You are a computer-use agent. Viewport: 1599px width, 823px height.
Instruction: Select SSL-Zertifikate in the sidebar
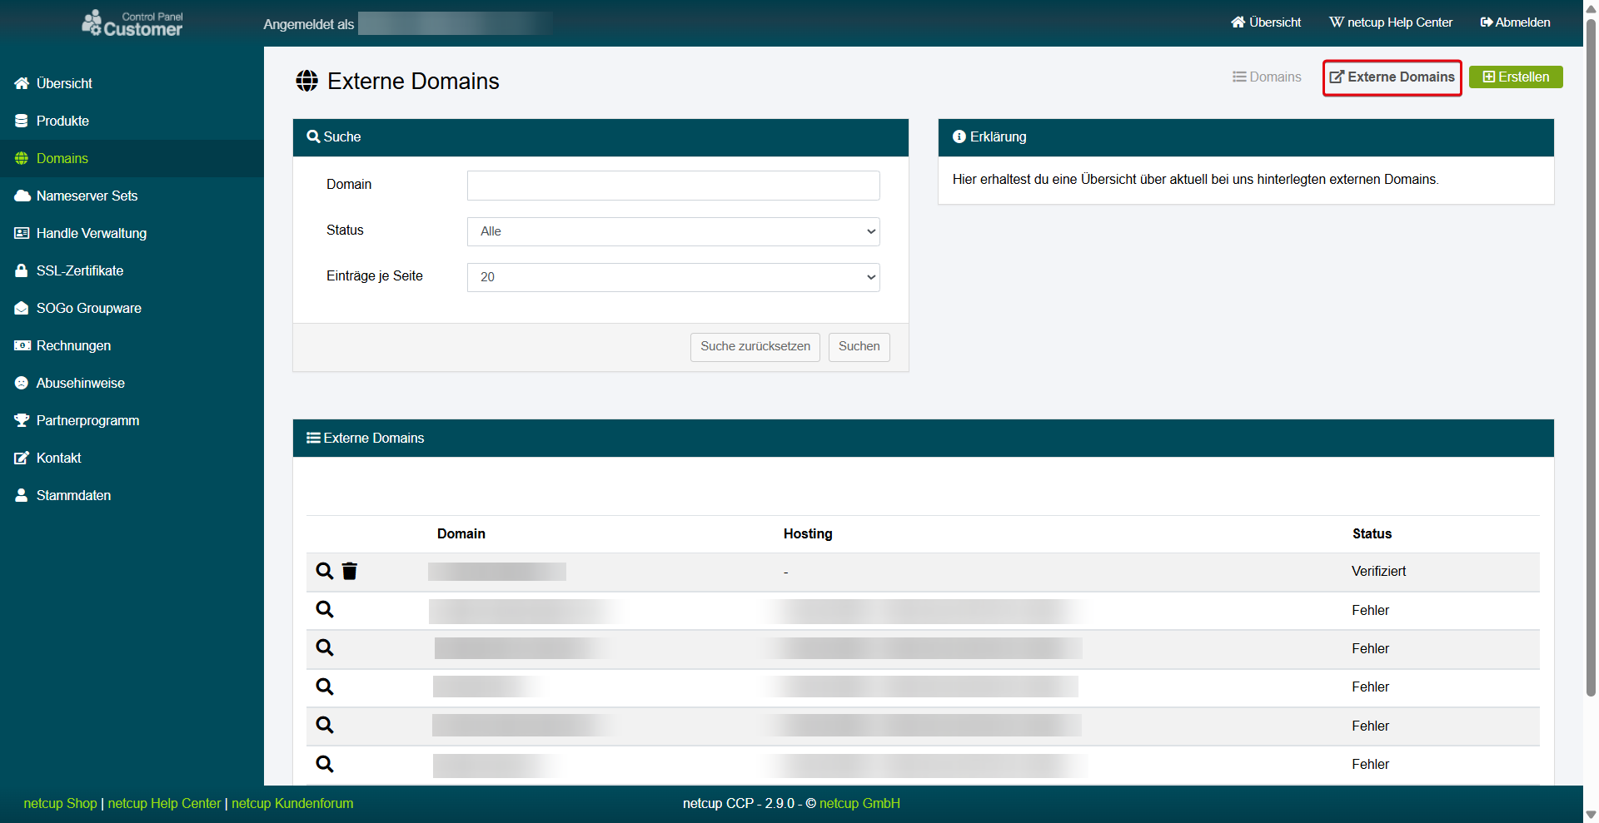click(x=81, y=270)
